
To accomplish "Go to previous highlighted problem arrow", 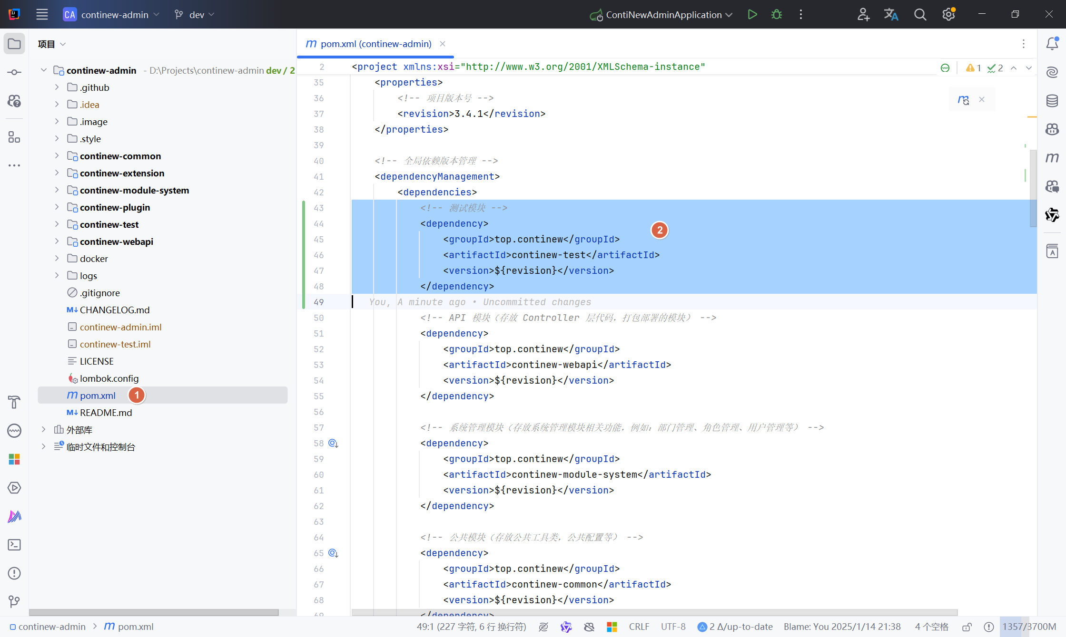I will click(x=1014, y=68).
